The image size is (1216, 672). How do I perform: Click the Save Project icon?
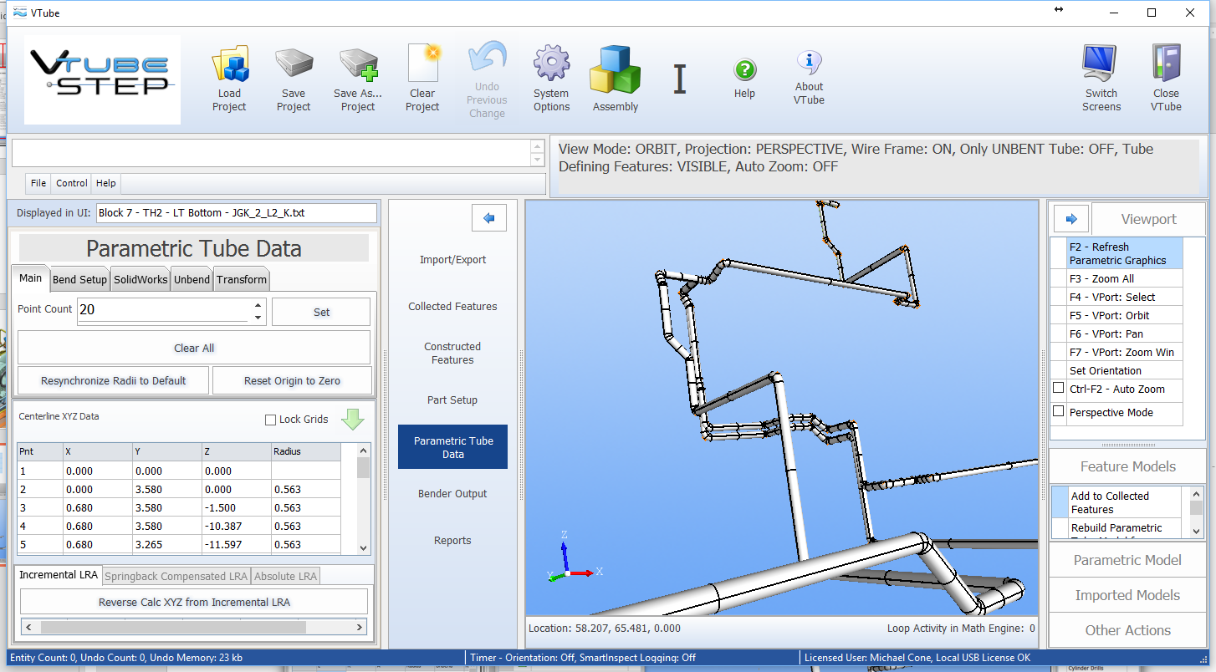click(294, 65)
